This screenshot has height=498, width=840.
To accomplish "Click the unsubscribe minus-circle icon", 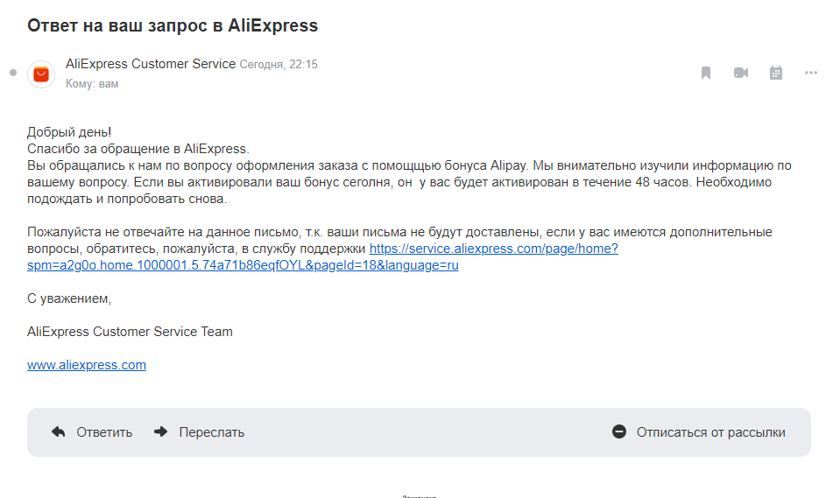I will coord(619,431).
